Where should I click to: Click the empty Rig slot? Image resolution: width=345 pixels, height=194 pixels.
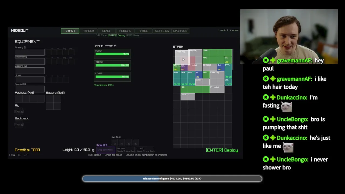point(19,111)
